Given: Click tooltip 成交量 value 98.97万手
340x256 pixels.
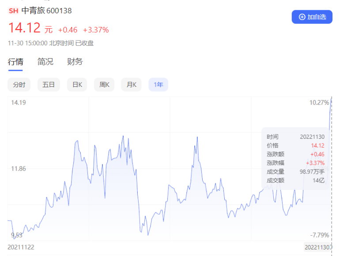Looking at the screenshot, I should (312, 171).
